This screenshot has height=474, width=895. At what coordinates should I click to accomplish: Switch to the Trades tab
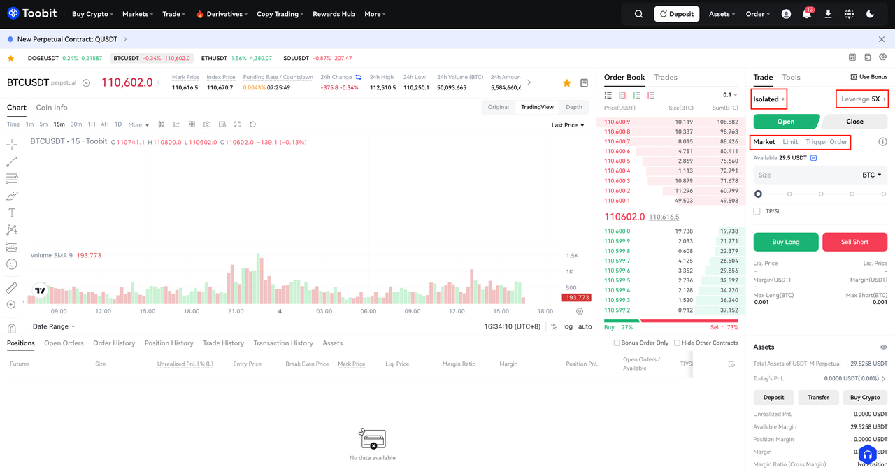point(666,77)
